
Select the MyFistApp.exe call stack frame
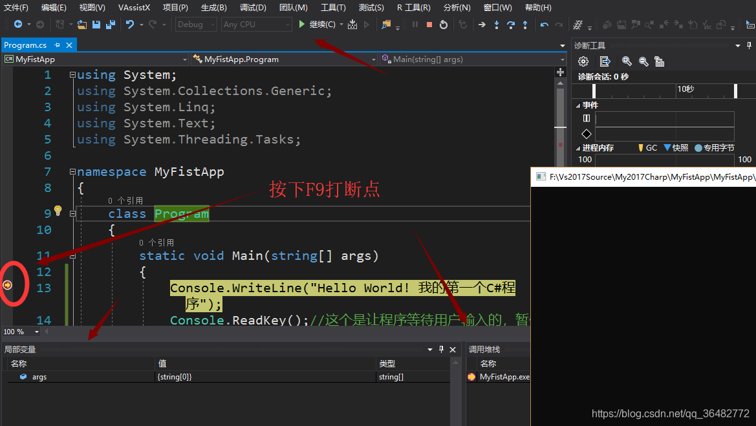(499, 377)
